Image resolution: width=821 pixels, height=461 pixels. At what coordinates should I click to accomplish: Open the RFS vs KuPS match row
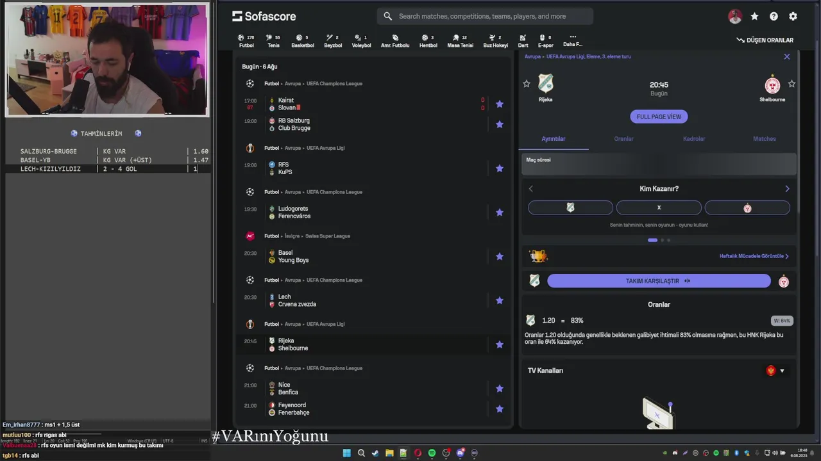point(374,168)
